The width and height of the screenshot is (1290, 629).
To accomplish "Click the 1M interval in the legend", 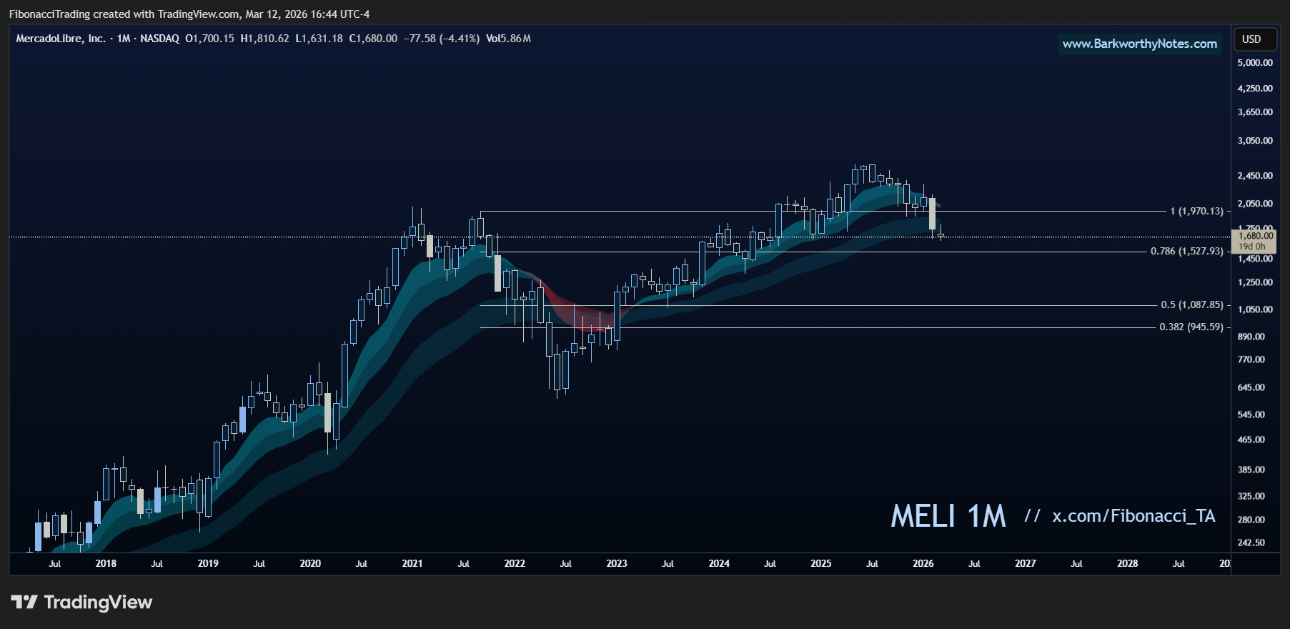I will coord(124,39).
